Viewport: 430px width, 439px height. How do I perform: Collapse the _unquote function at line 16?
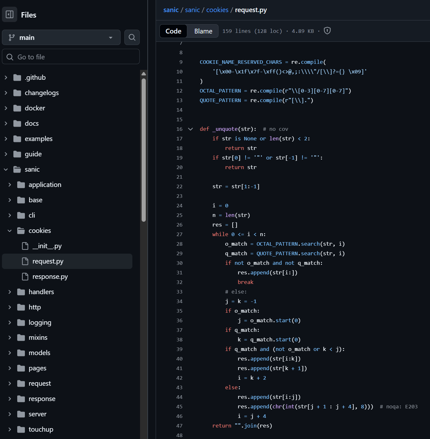coord(190,129)
